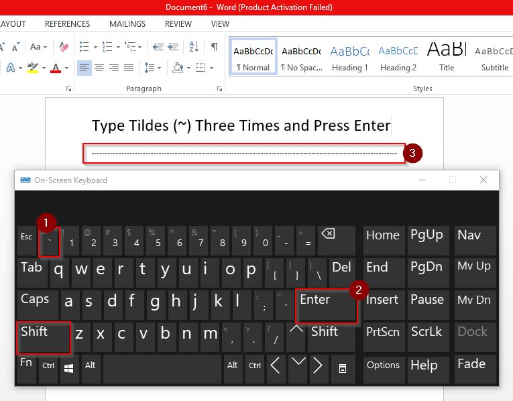The width and height of the screenshot is (513, 401).
Task: Click the spacebar on On-Screen Keyboard
Action: (x=162, y=369)
